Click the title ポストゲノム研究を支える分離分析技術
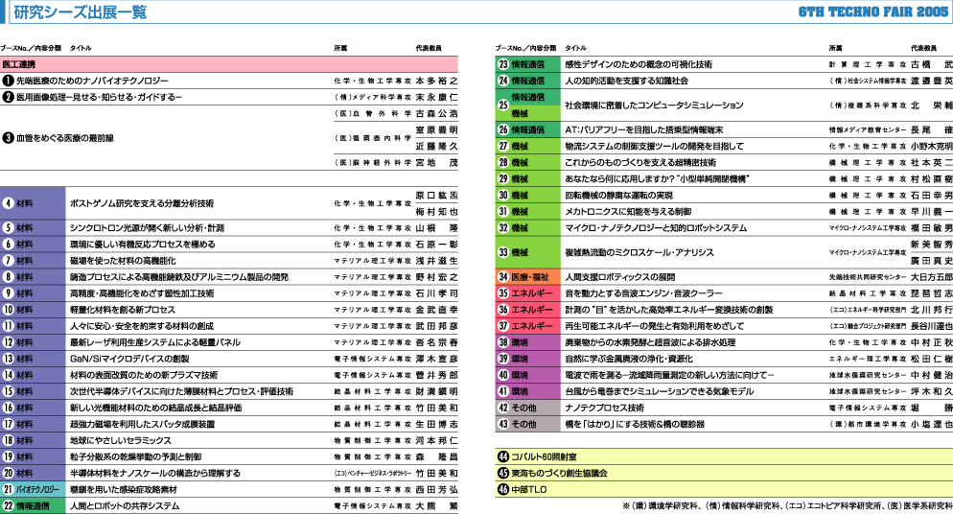953x514 pixels. [x=142, y=203]
